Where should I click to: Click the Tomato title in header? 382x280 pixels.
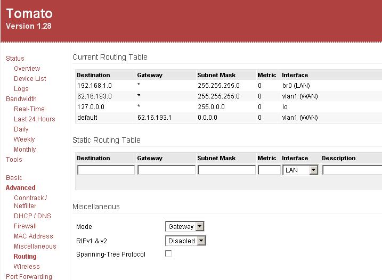(29, 13)
